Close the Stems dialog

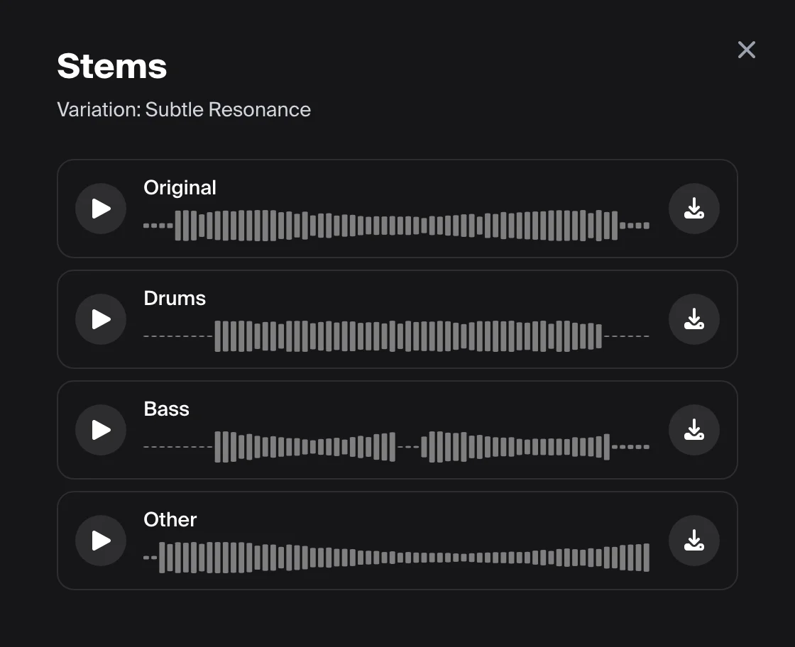[x=746, y=50]
